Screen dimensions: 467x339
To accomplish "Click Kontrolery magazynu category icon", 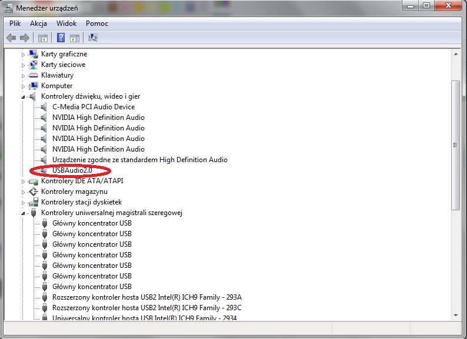I will point(34,192).
